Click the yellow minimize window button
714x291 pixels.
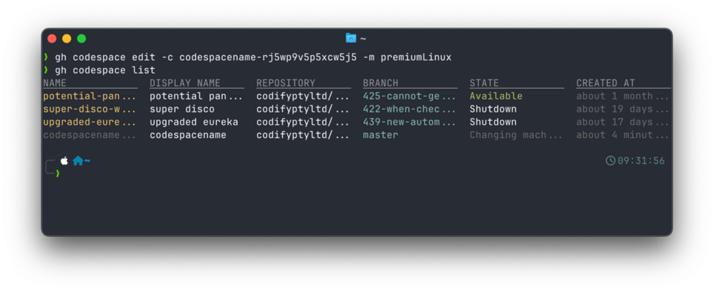[66, 38]
